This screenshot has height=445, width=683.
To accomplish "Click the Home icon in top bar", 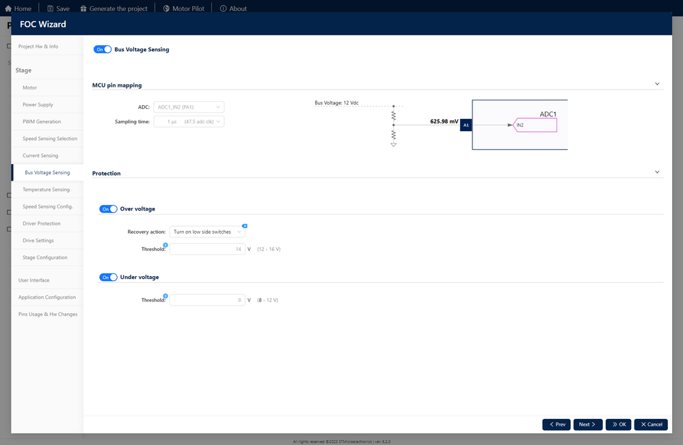I will tap(8, 9).
